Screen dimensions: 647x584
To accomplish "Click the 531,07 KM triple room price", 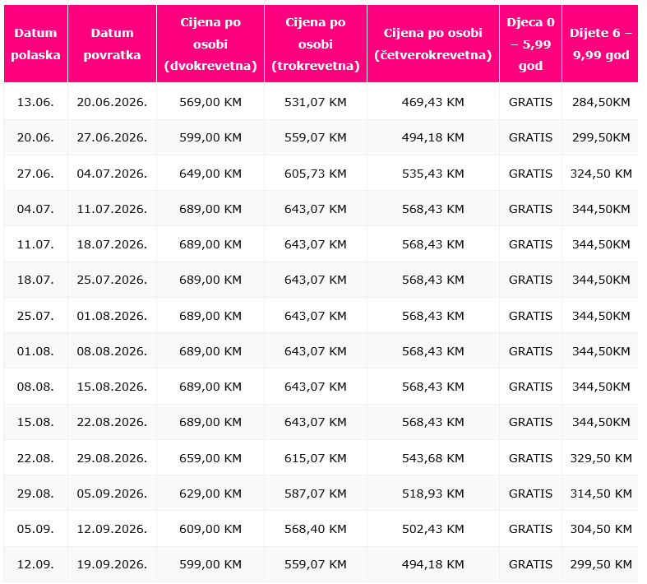I will pos(316,102).
